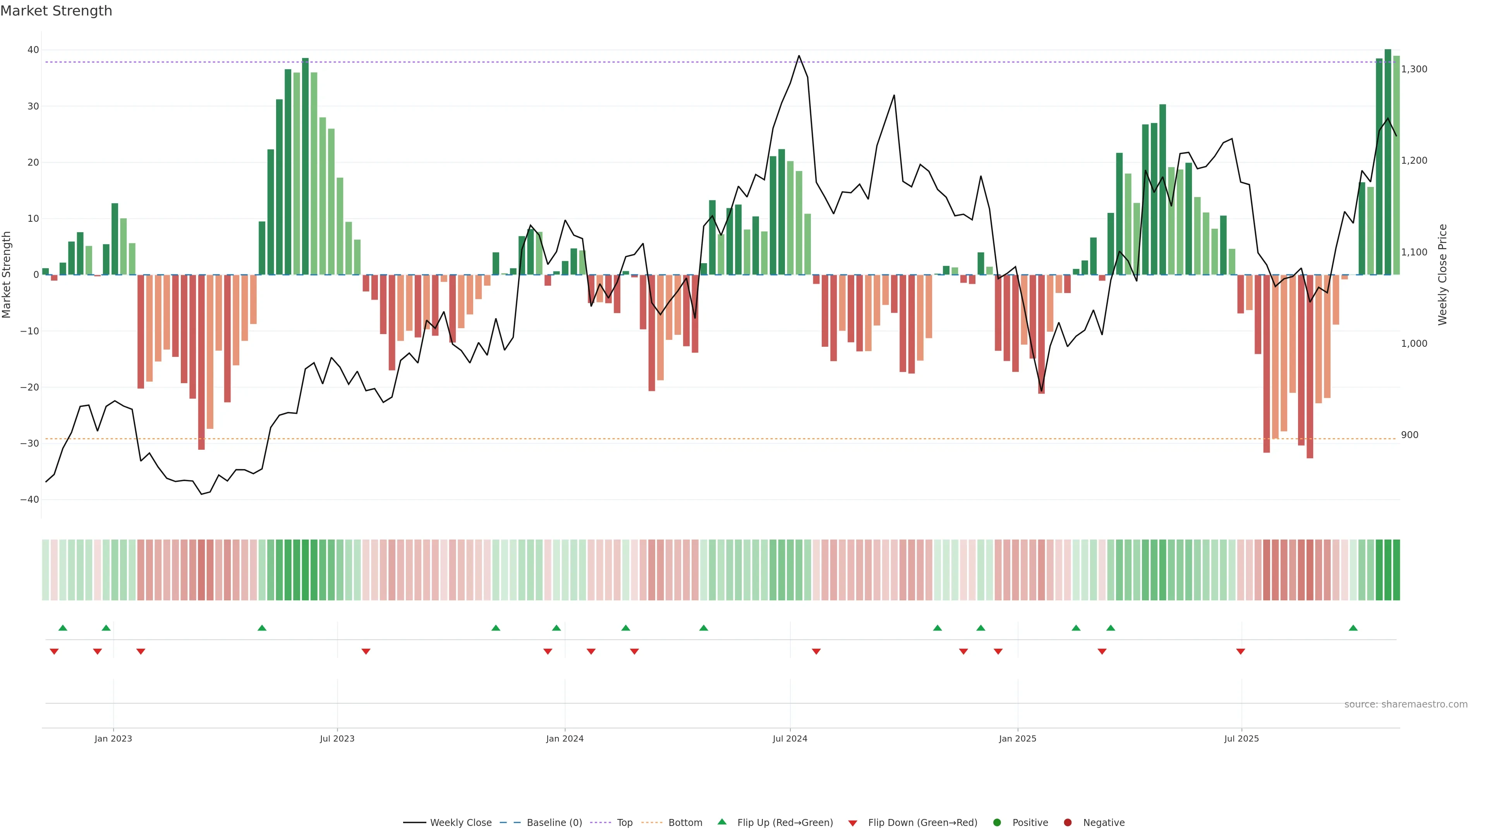Click the Weekly Close Price axis title
This screenshot has width=1487, height=836.
pyautogui.click(x=1442, y=275)
